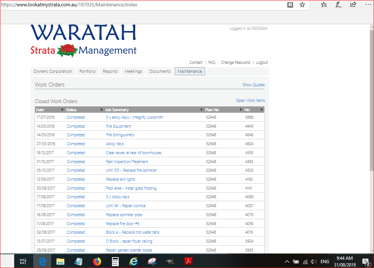Open the Documents tab
Image resolution: width=374 pixels, height=268 pixels.
click(160, 71)
